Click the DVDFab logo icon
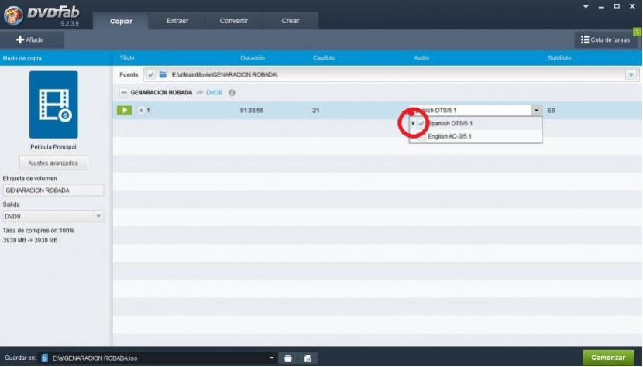This screenshot has height=367, width=643. coord(13,15)
